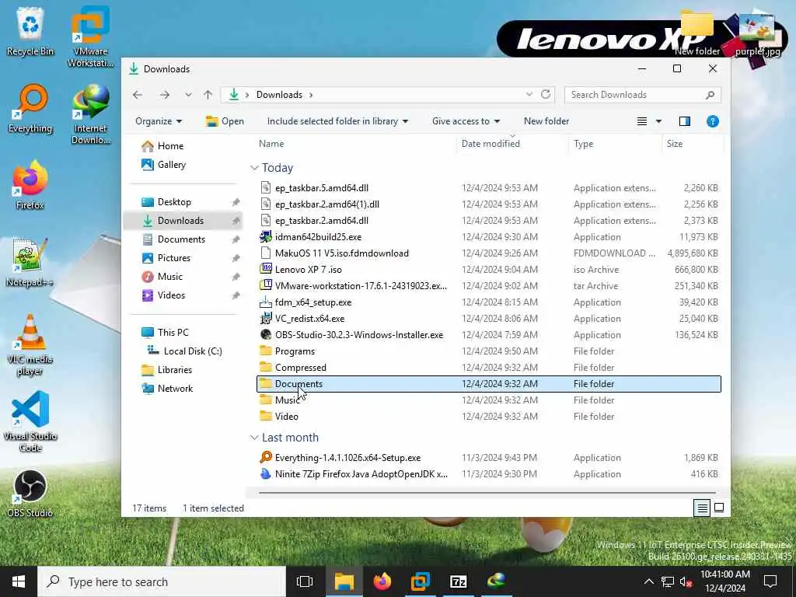The image size is (796, 597).
Task: Click the network tray icon
Action: coord(668,581)
